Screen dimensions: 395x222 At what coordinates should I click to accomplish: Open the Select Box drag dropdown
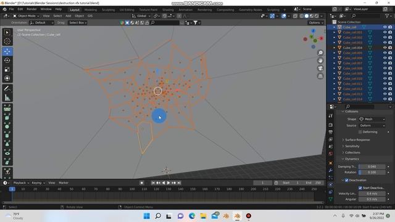(78, 23)
